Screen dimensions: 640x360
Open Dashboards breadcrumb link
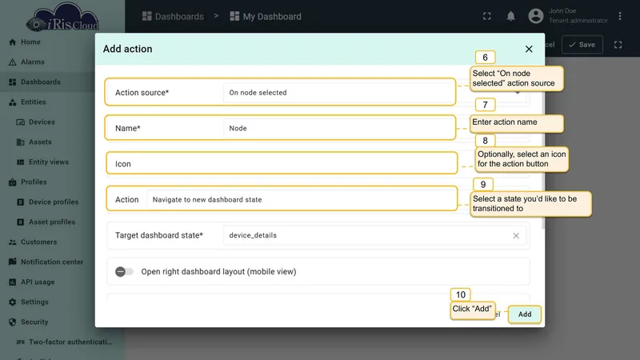tap(173, 16)
